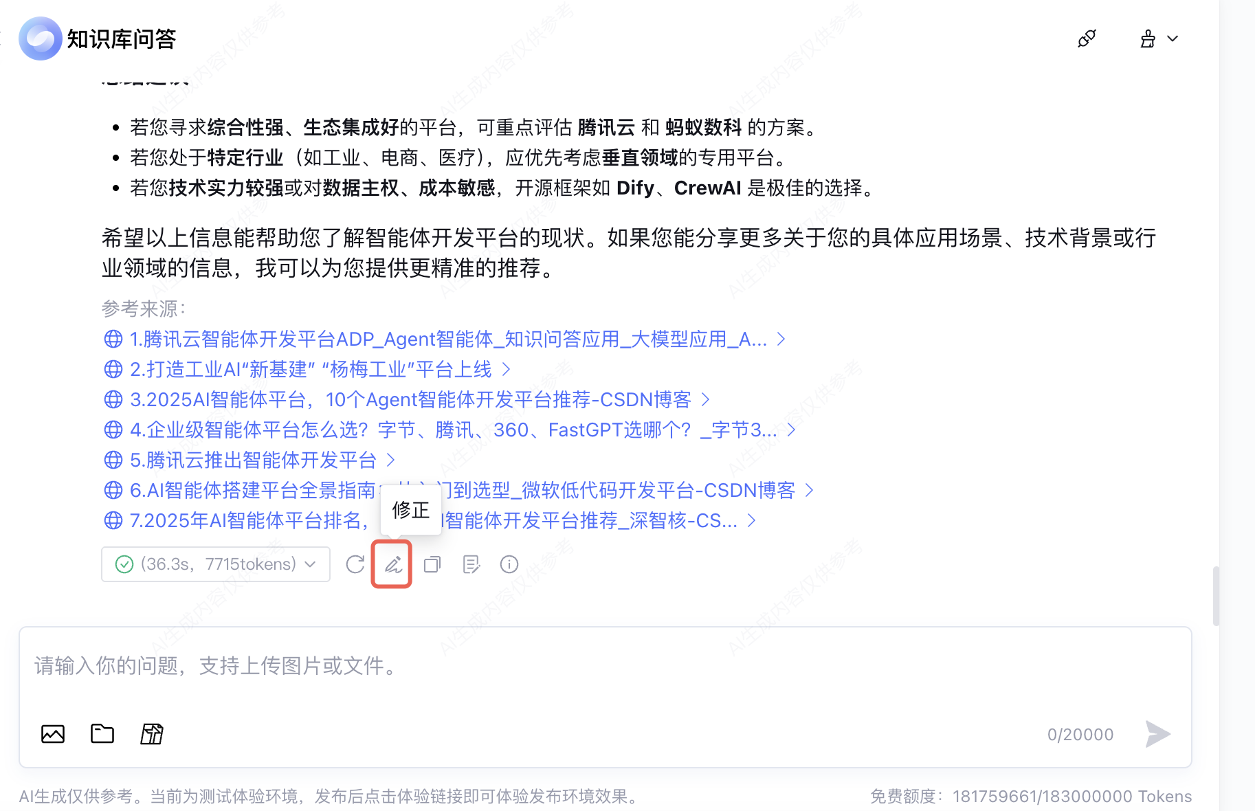Open reference 2 杨梅工业平台上线 link
This screenshot has width=1255, height=811.
[x=311, y=369]
